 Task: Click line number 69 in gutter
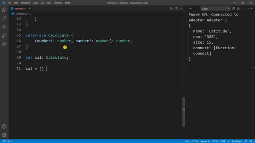click(x=19, y=57)
